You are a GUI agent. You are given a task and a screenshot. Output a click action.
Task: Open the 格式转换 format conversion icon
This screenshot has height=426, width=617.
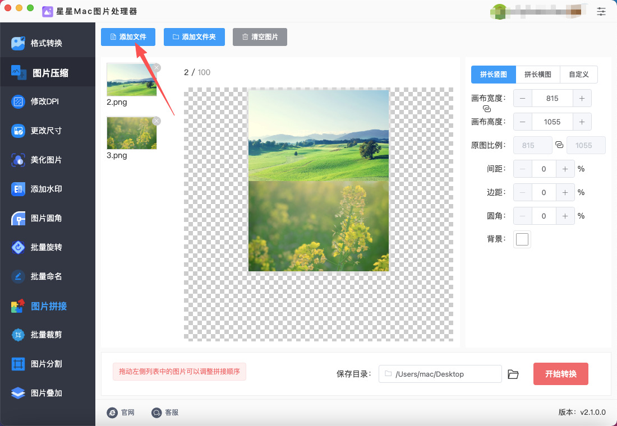coord(18,43)
